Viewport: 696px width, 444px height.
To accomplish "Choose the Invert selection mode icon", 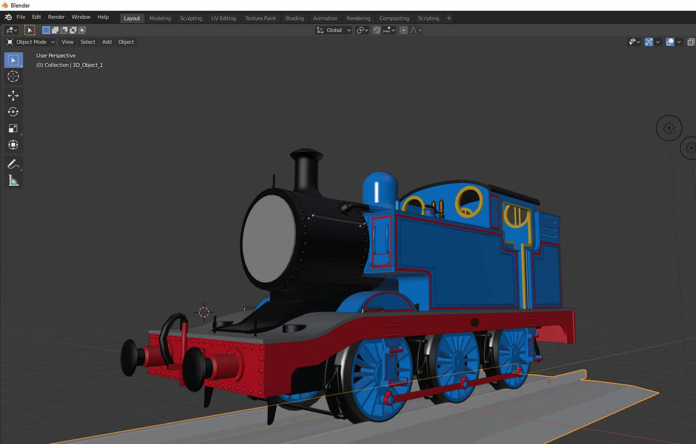I will (73, 30).
